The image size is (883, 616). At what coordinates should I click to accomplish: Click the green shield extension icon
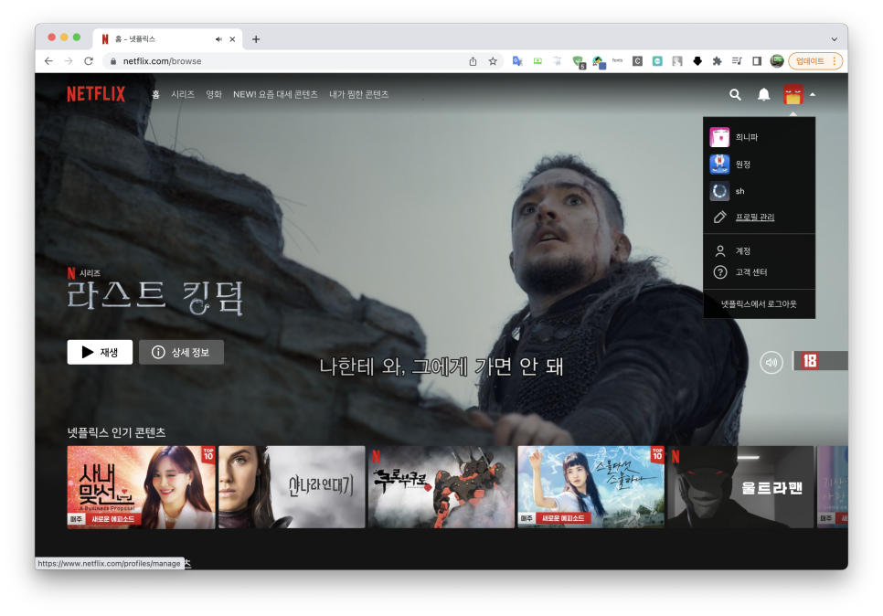tap(579, 61)
